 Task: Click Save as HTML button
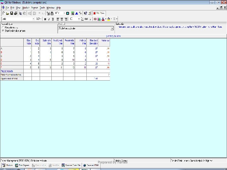point(91,165)
